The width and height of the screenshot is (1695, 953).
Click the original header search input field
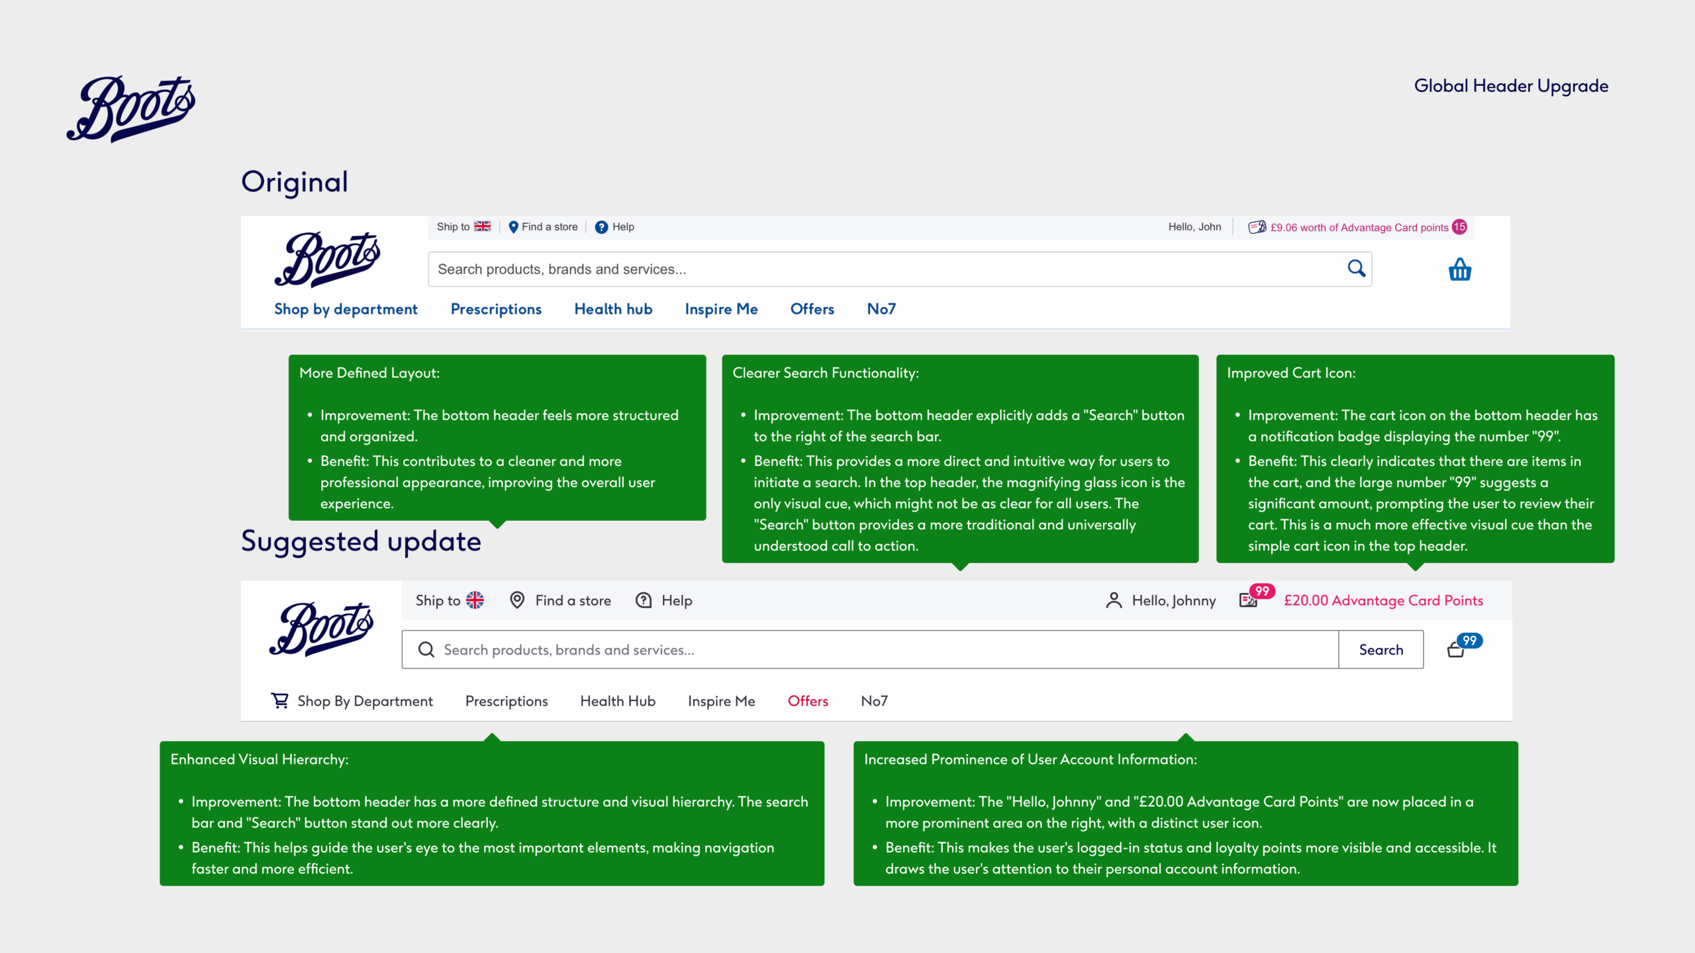[x=861, y=269]
